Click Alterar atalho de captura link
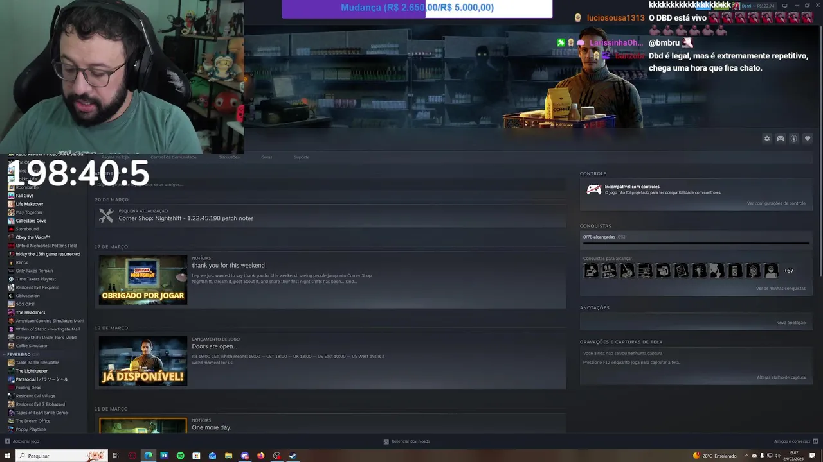Screen dimensions: 823x462 [x=781, y=377]
